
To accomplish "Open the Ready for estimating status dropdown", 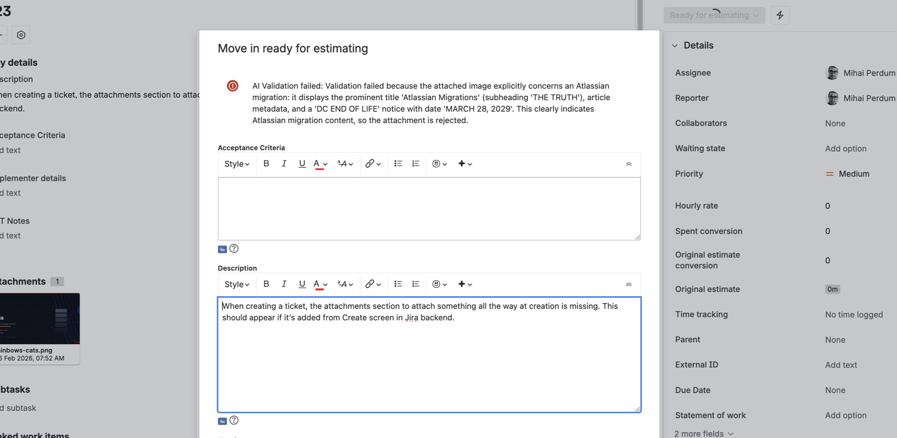I will coord(714,15).
